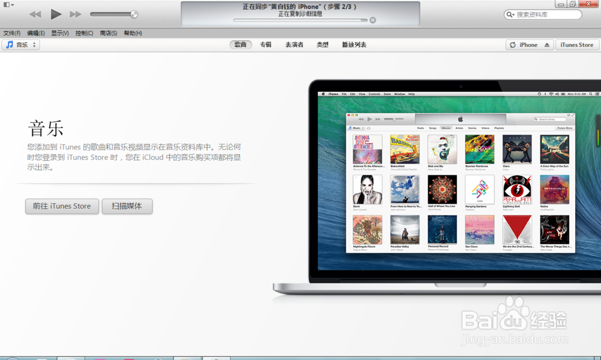Click the music note icon
This screenshot has width=601, height=360.
point(10,45)
